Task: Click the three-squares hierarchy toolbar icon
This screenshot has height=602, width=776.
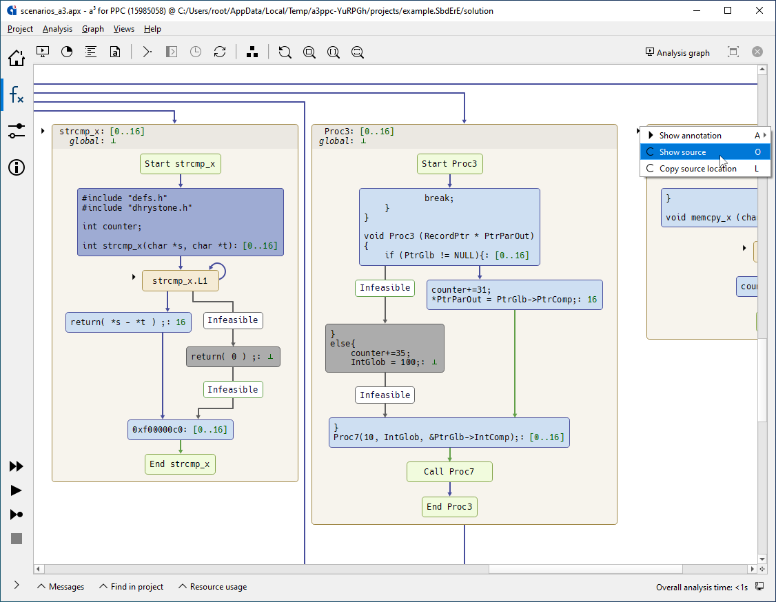Action: [252, 52]
